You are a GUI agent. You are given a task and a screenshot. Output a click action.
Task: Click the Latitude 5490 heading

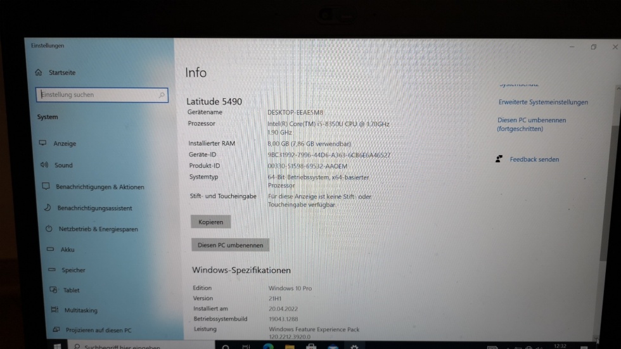click(x=214, y=101)
